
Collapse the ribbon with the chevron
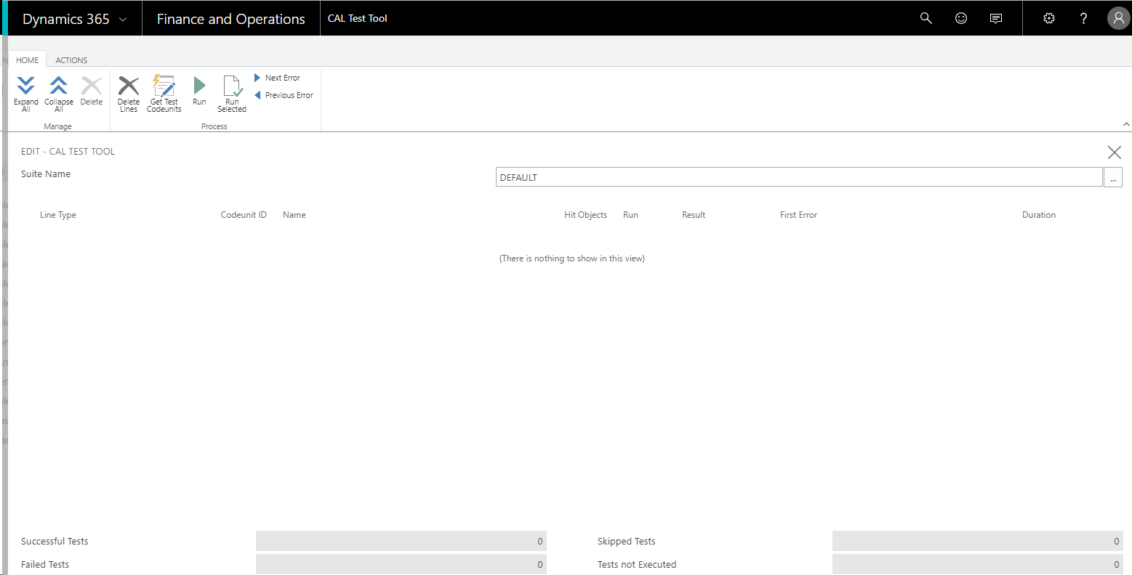coord(1126,124)
